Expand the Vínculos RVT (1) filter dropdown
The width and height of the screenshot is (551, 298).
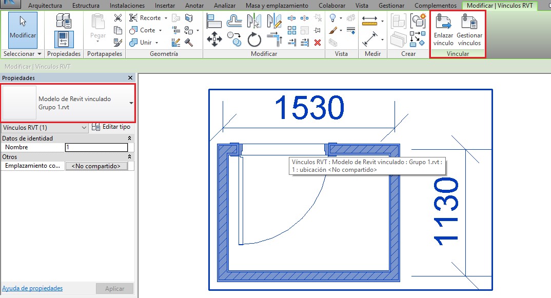click(x=85, y=128)
